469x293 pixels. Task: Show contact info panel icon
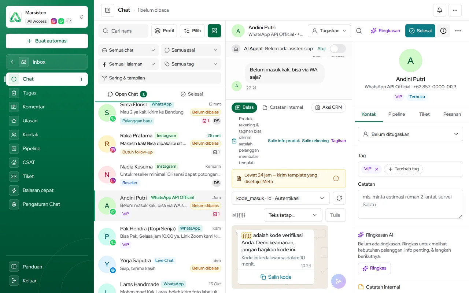pyautogui.click(x=443, y=31)
